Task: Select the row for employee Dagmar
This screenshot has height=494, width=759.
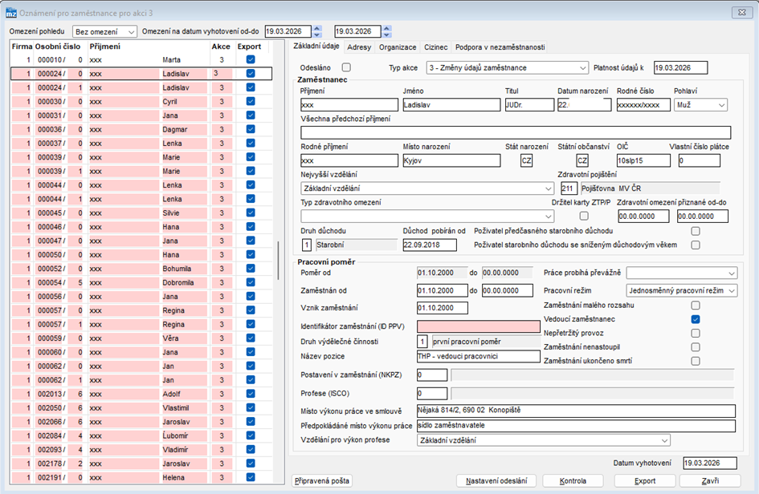Action: tap(141, 130)
